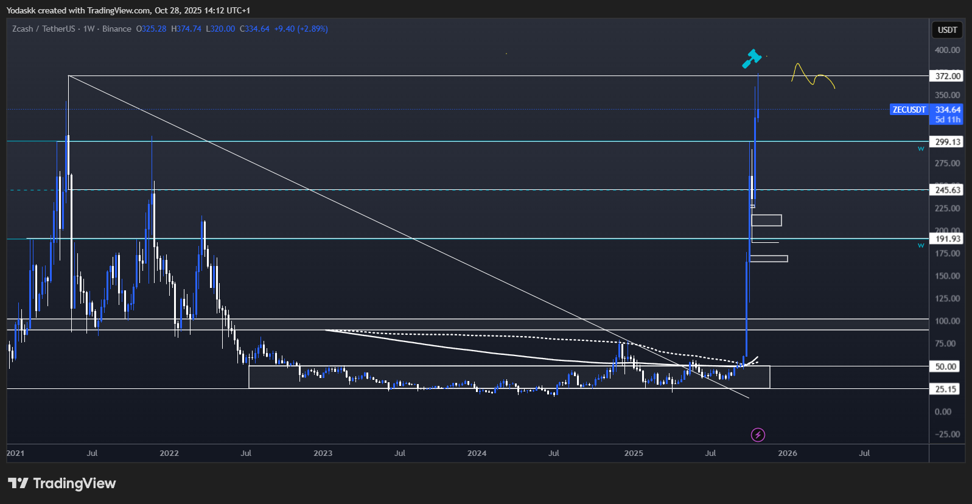Click the 2022 label on the time axis
Viewport: 972px width, 504px height.
coord(169,453)
